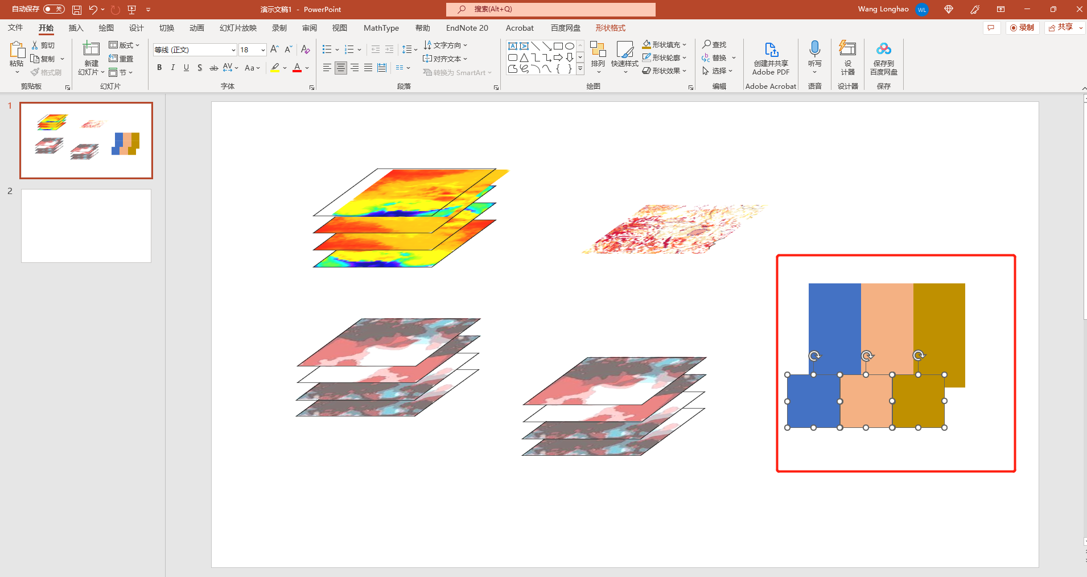Open the Shape Format (形状格式) tab
This screenshot has width=1087, height=577.
tap(610, 28)
